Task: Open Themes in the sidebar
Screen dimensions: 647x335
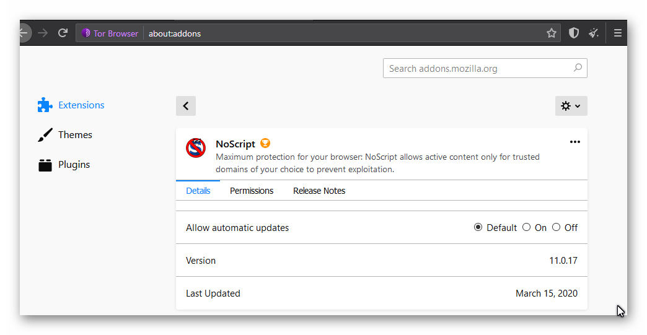Action: coord(75,135)
